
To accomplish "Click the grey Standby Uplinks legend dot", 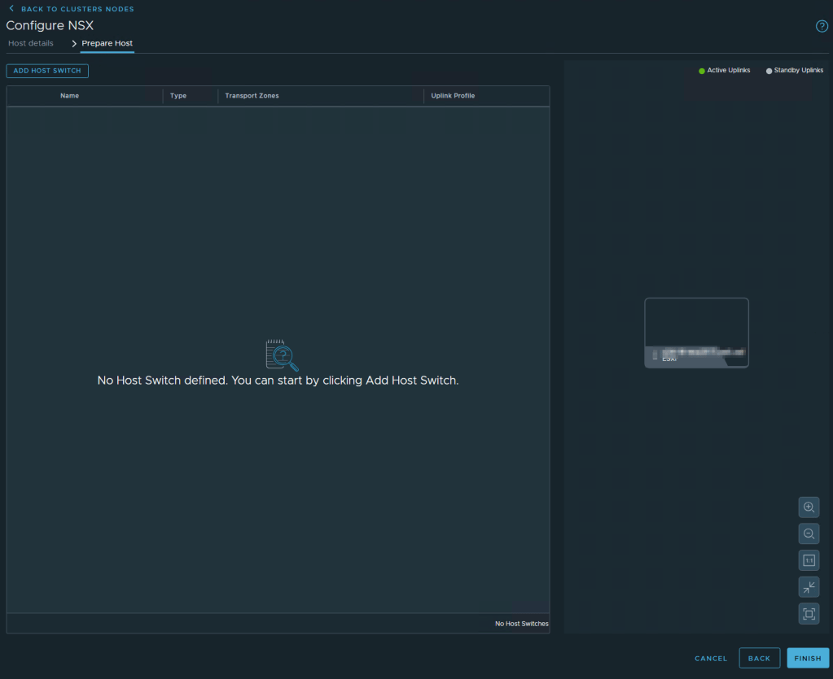I will [769, 71].
